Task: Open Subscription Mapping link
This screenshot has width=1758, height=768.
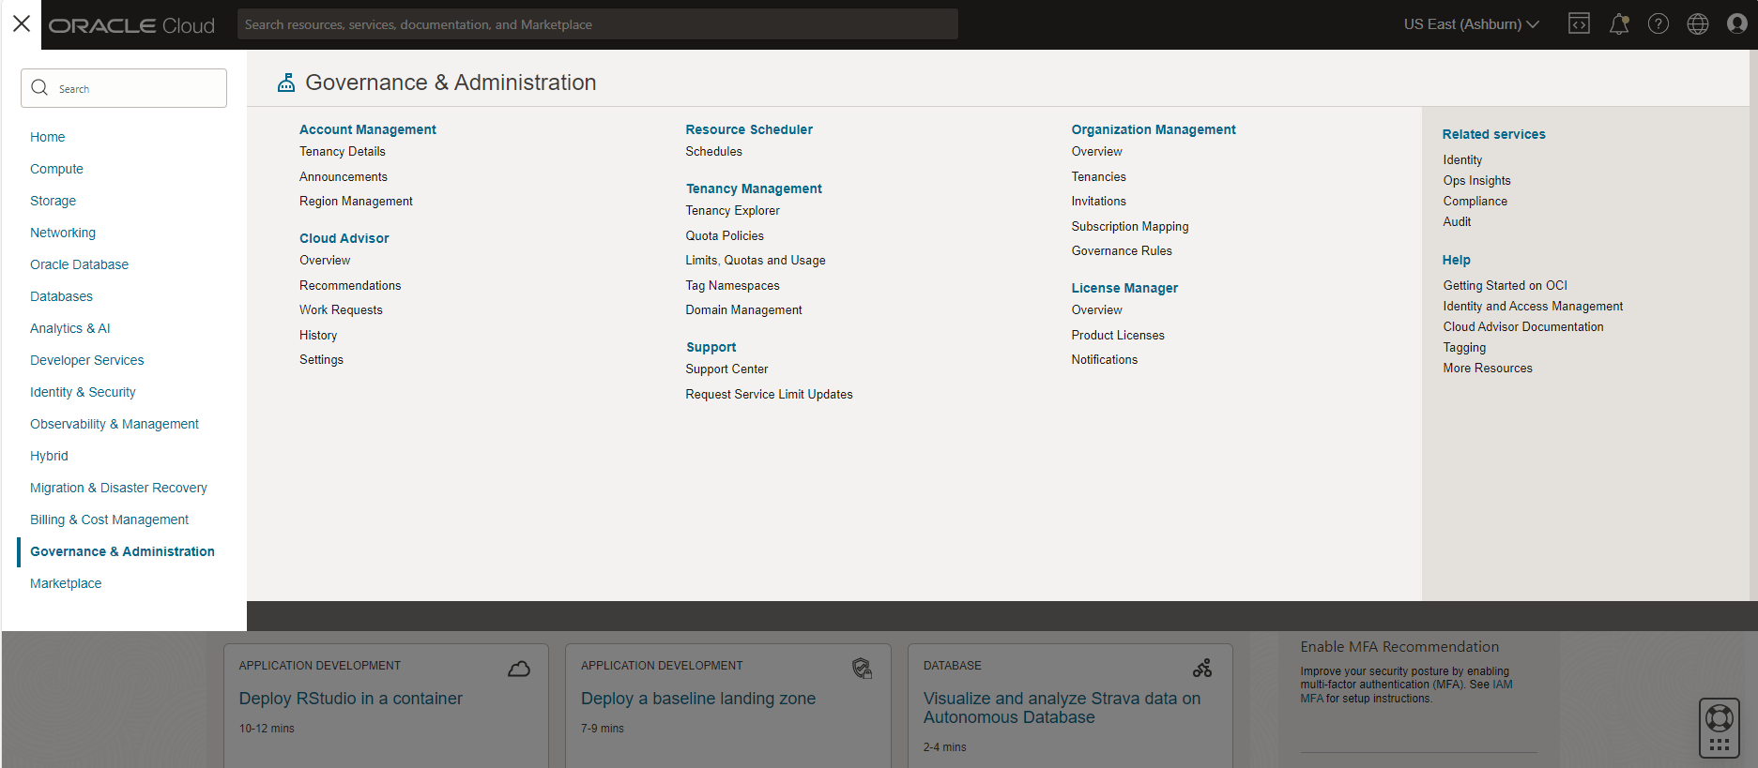Action: [x=1130, y=227]
